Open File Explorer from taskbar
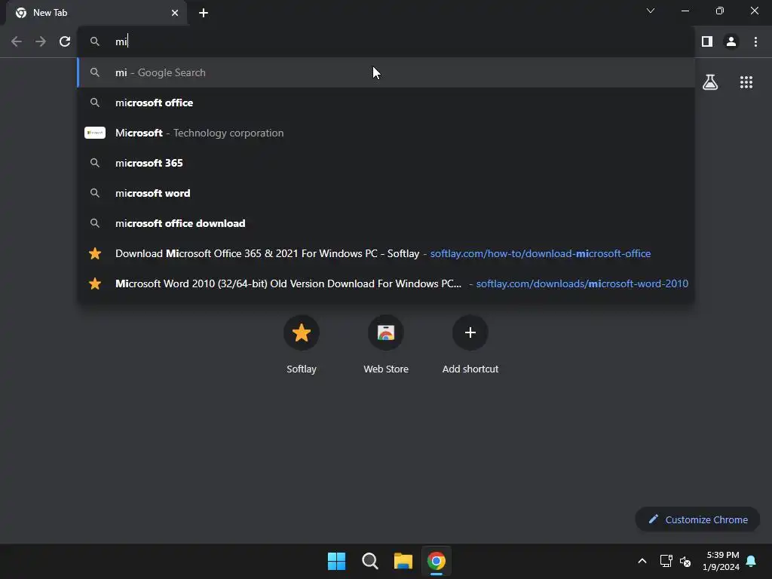 (x=403, y=561)
